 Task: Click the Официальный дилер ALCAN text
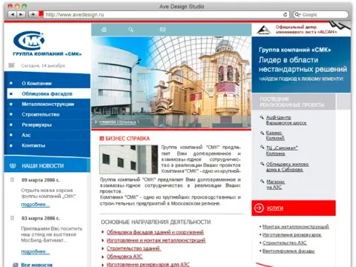pos(306,30)
